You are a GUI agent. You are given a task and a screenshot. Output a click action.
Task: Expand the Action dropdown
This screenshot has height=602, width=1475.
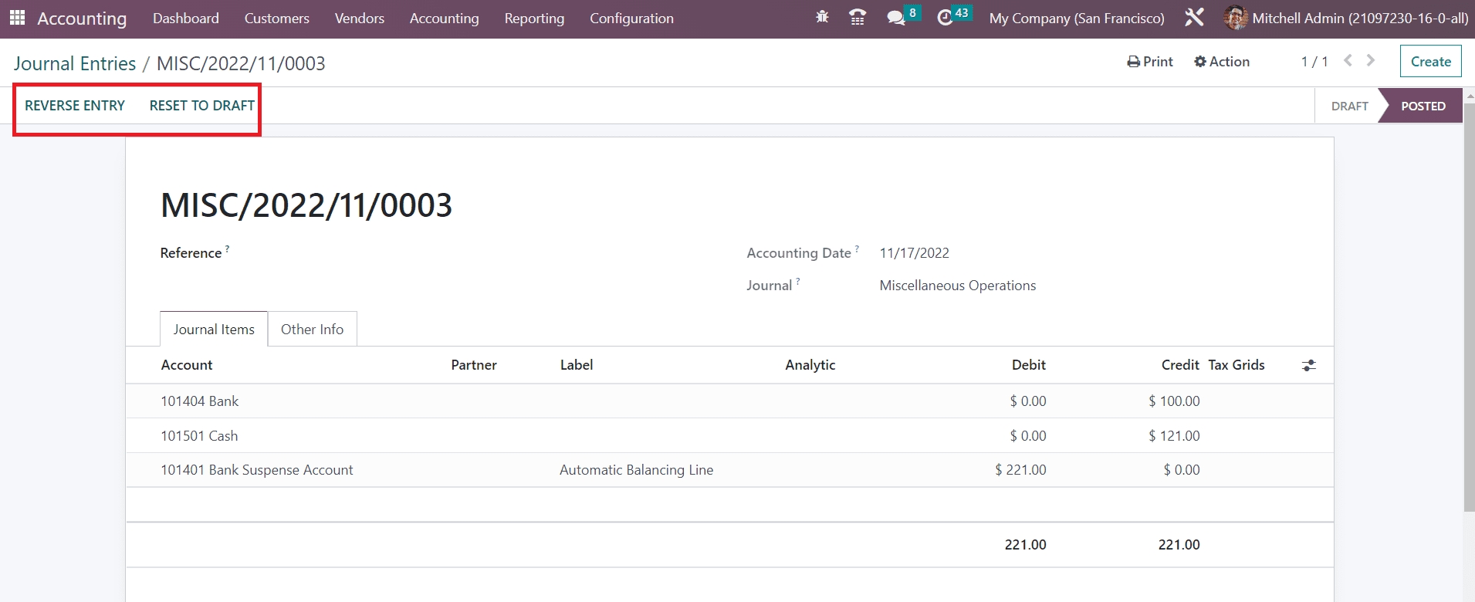point(1222,62)
